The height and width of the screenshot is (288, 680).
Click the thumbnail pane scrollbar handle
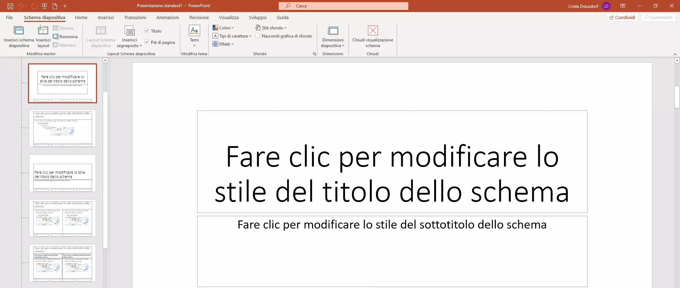pyautogui.click(x=105, y=170)
